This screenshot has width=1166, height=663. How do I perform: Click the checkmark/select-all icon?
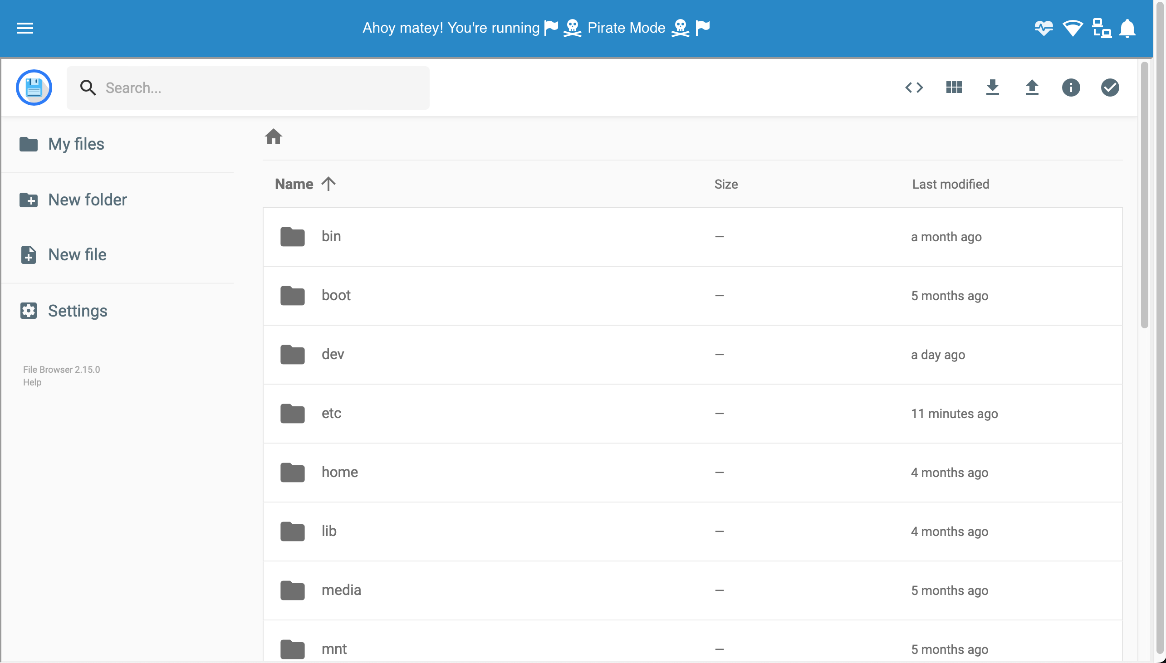coord(1109,87)
